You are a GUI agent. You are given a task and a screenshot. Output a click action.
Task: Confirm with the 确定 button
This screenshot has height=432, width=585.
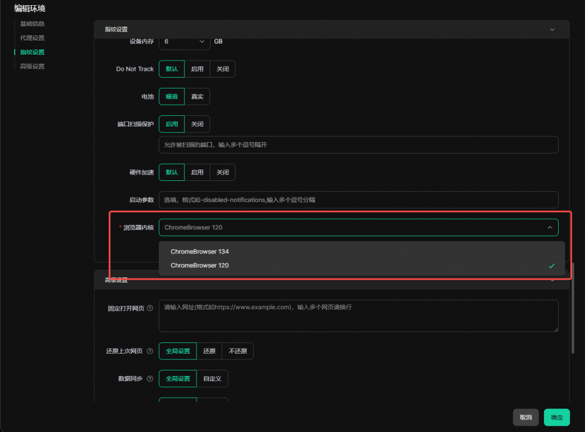pyautogui.click(x=556, y=418)
